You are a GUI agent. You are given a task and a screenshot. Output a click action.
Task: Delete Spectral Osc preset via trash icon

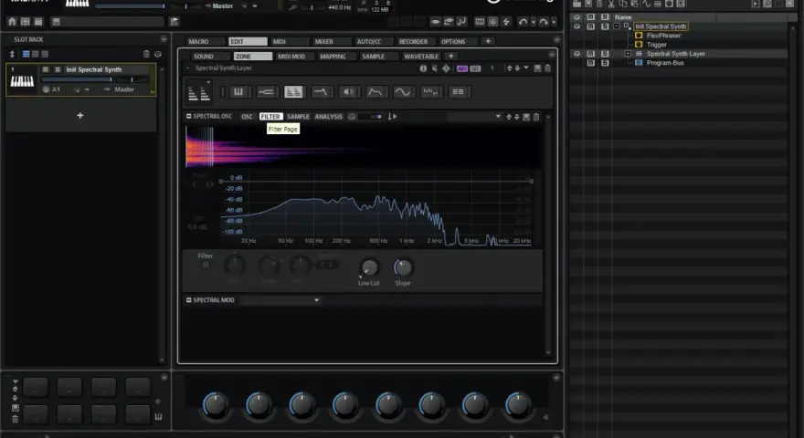536,117
